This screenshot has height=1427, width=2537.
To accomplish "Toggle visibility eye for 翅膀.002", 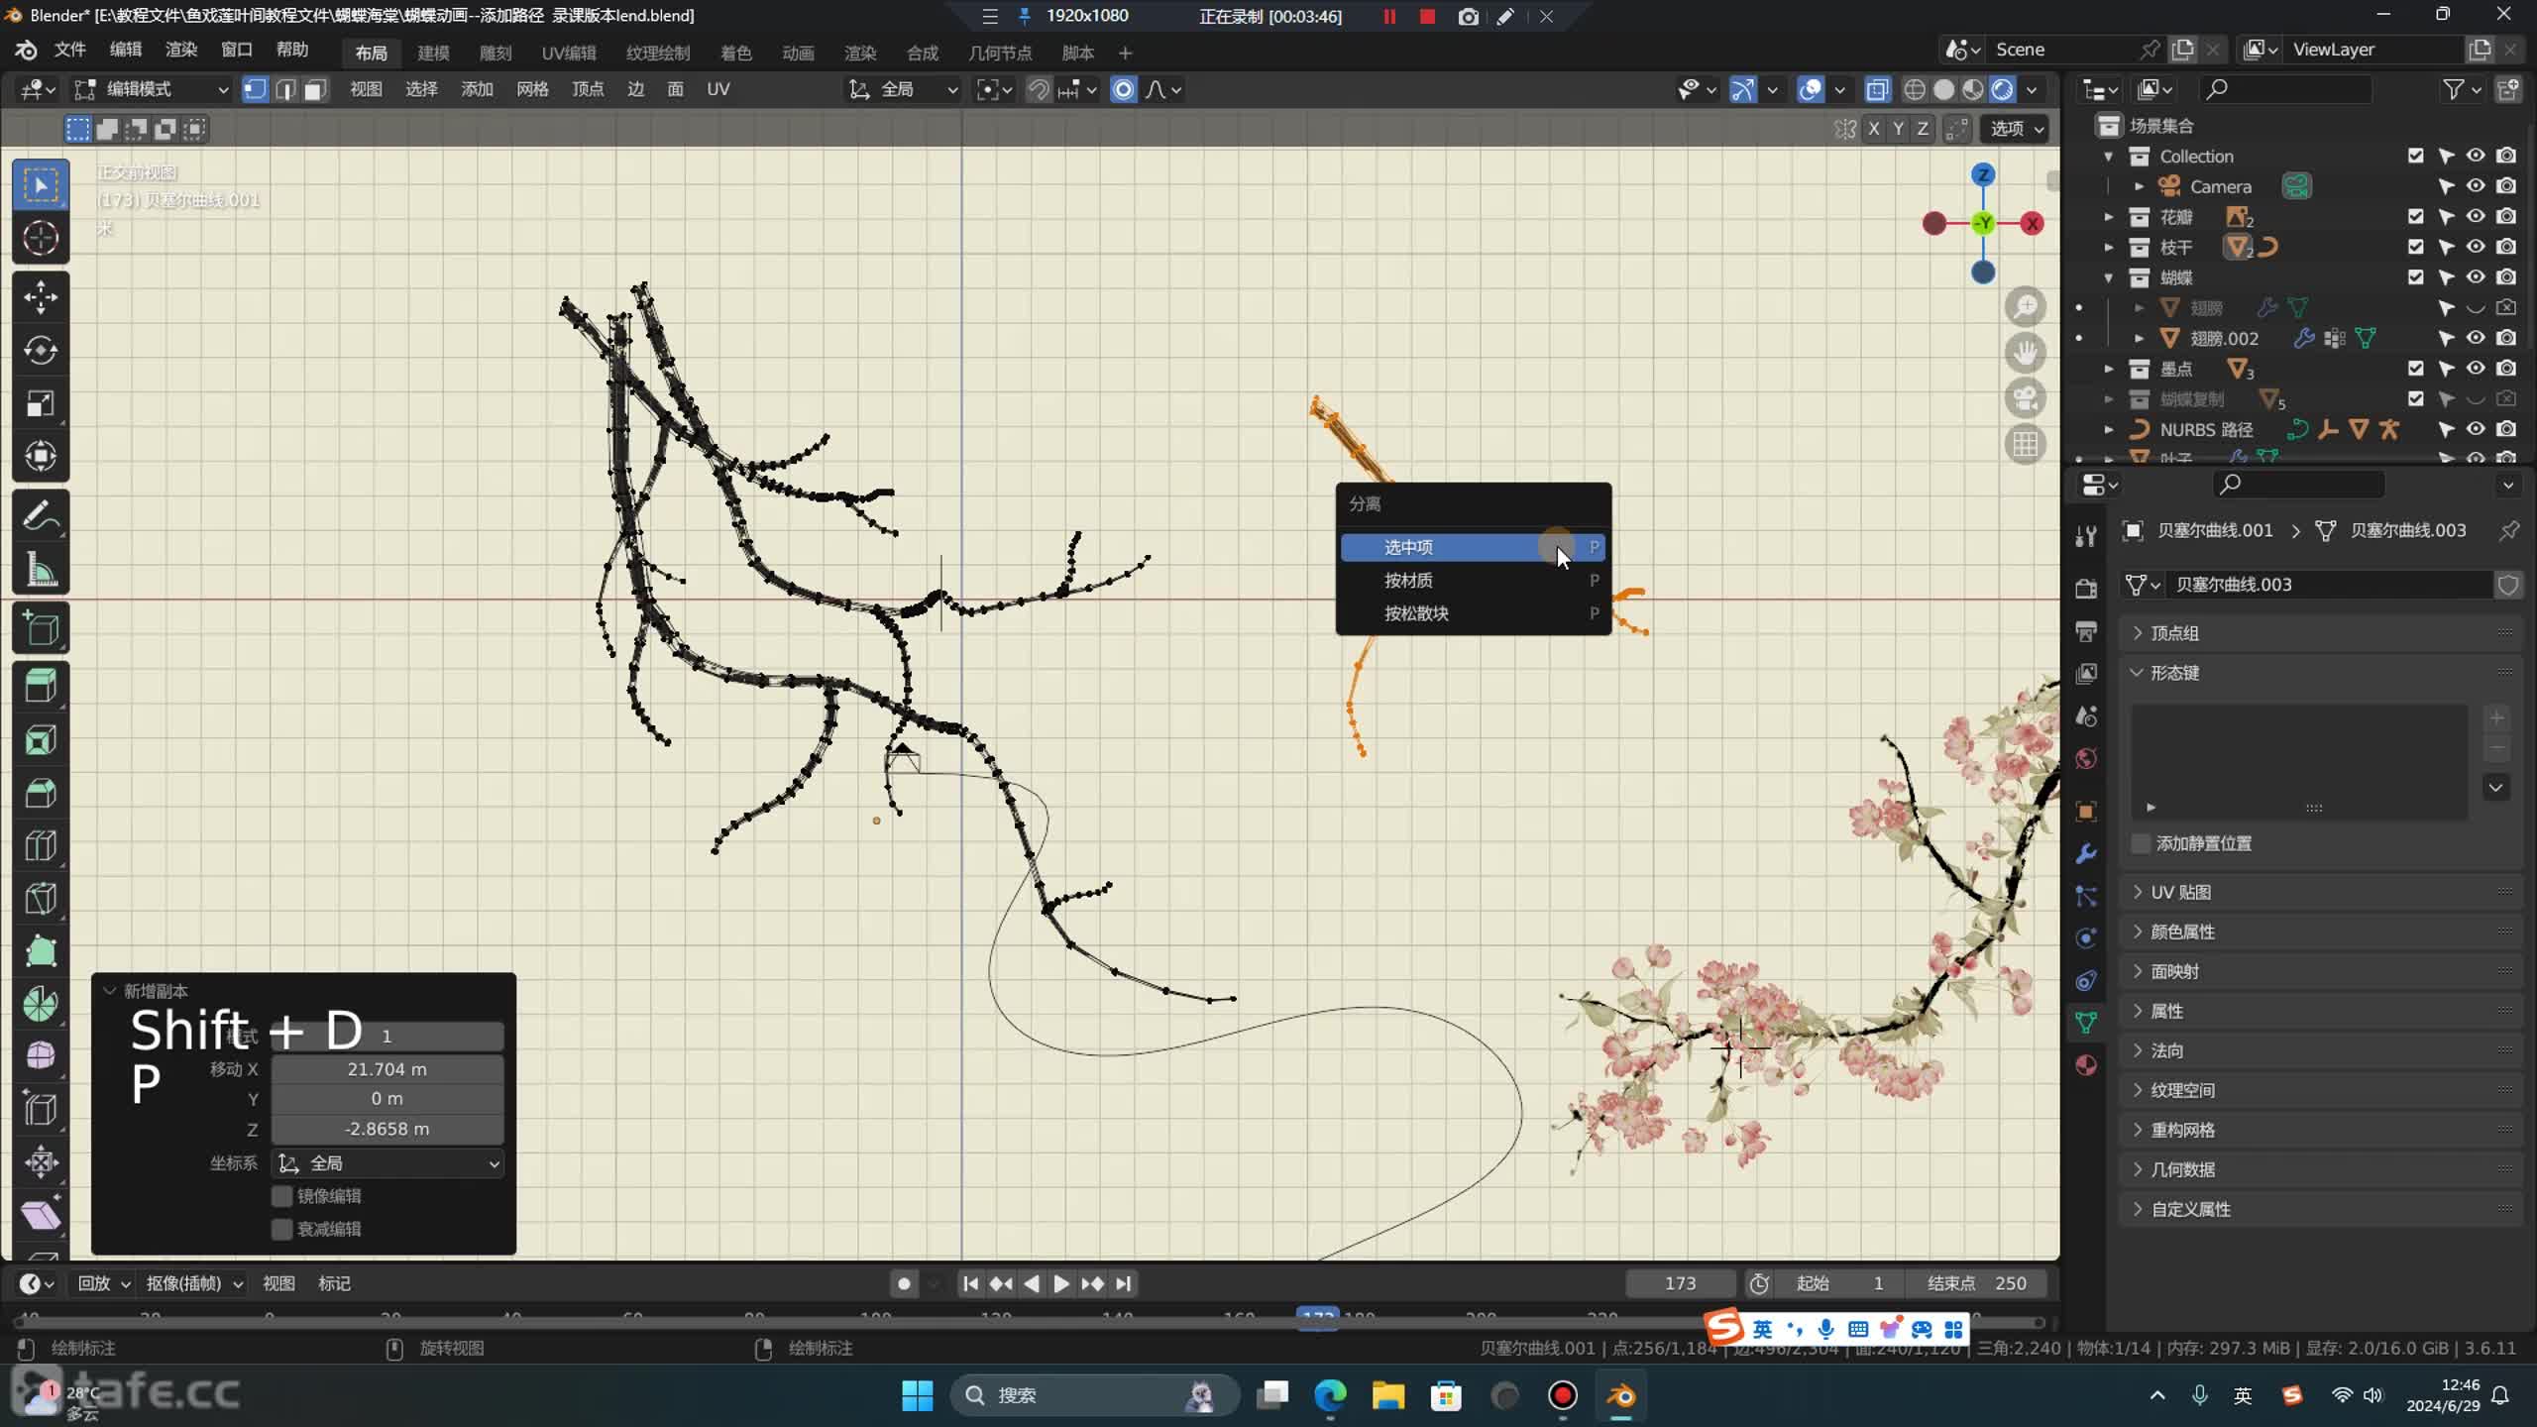I will coord(2476,338).
